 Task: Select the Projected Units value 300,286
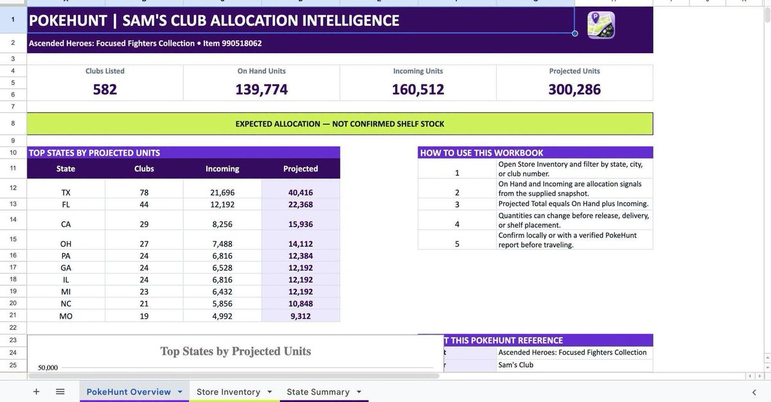[574, 89]
